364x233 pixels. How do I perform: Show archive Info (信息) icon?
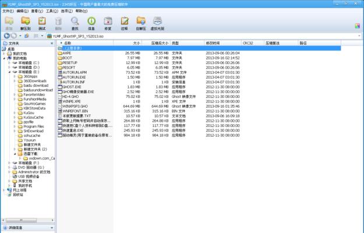(x=91, y=23)
